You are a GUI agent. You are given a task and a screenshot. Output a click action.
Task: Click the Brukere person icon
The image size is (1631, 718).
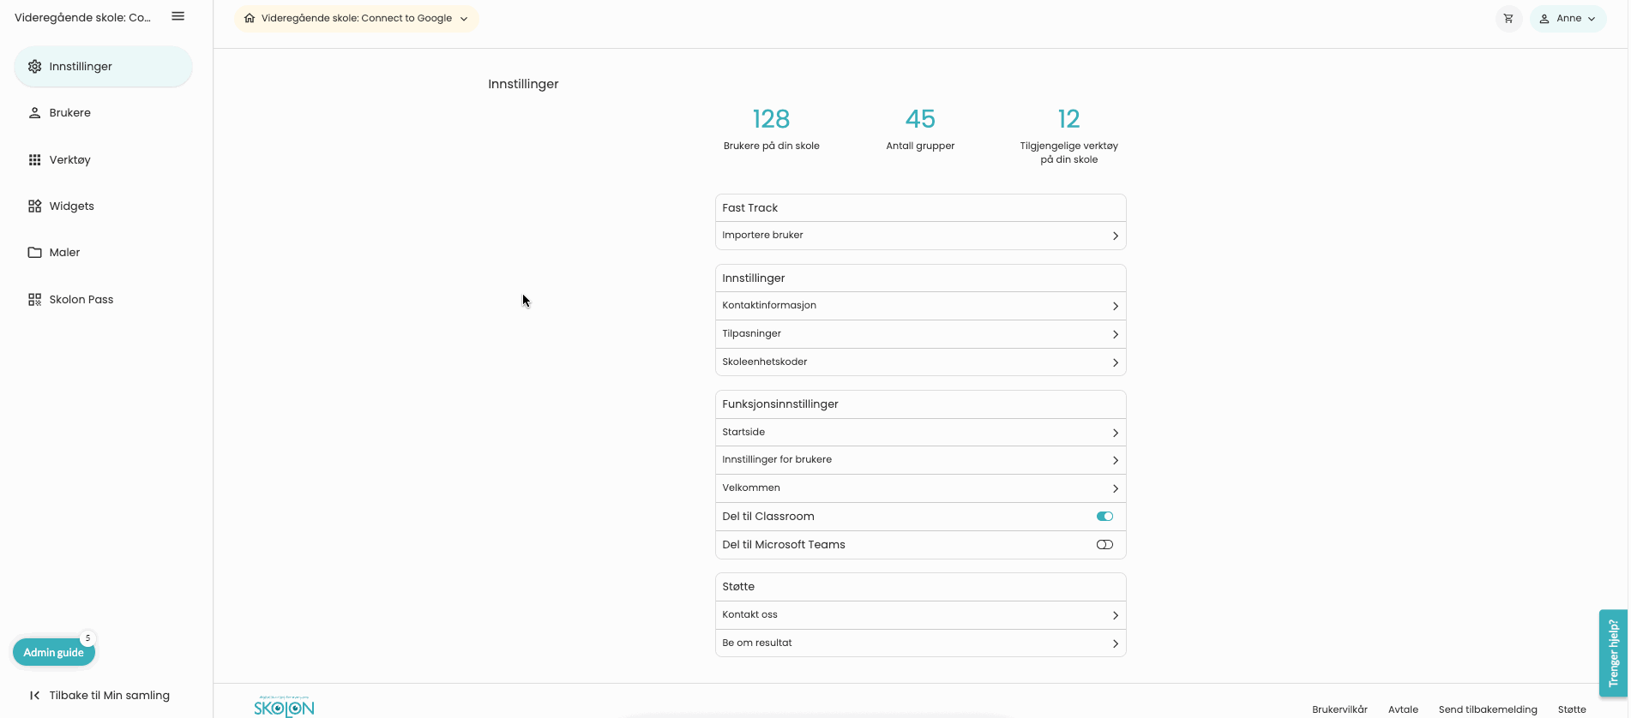[x=34, y=112]
